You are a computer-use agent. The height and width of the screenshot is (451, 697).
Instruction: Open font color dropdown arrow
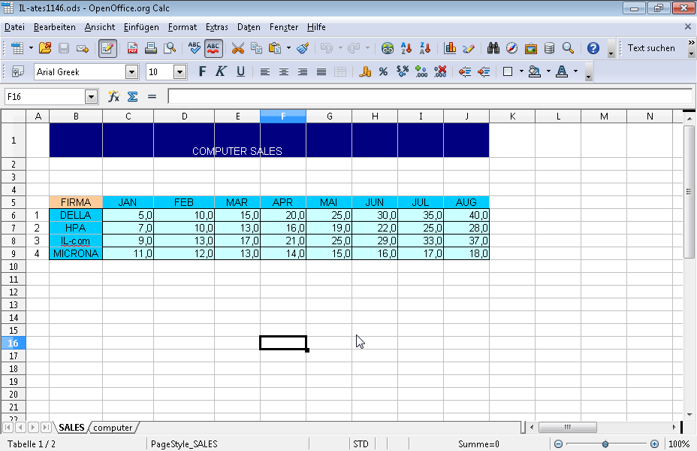575,71
